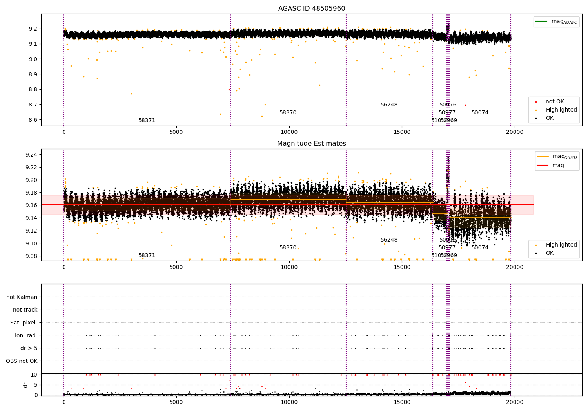Click obsid label 58370 in Magnitude Estimates plot
Viewport: 588px width, 411px height.
click(x=288, y=248)
